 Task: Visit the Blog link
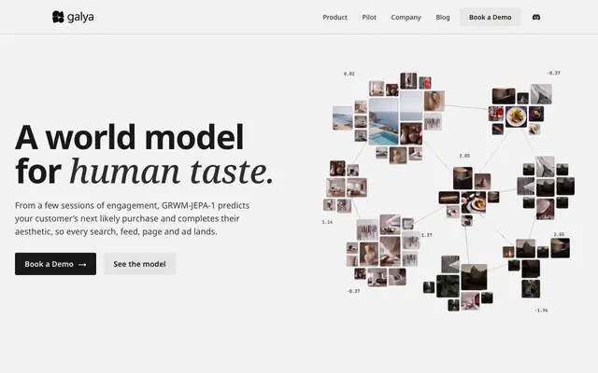coord(443,17)
